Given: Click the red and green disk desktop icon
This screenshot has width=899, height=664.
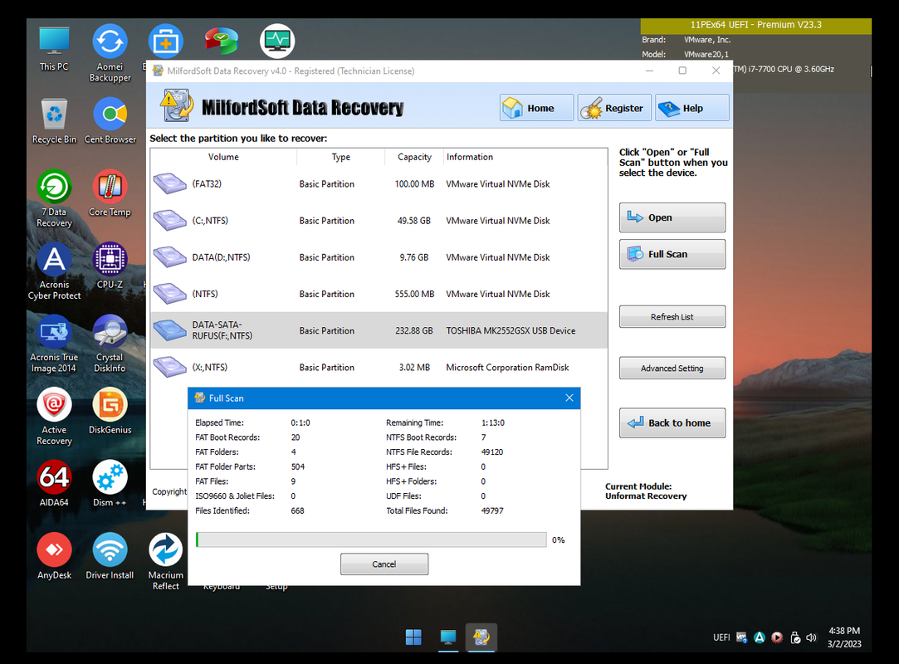Looking at the screenshot, I should (x=222, y=41).
